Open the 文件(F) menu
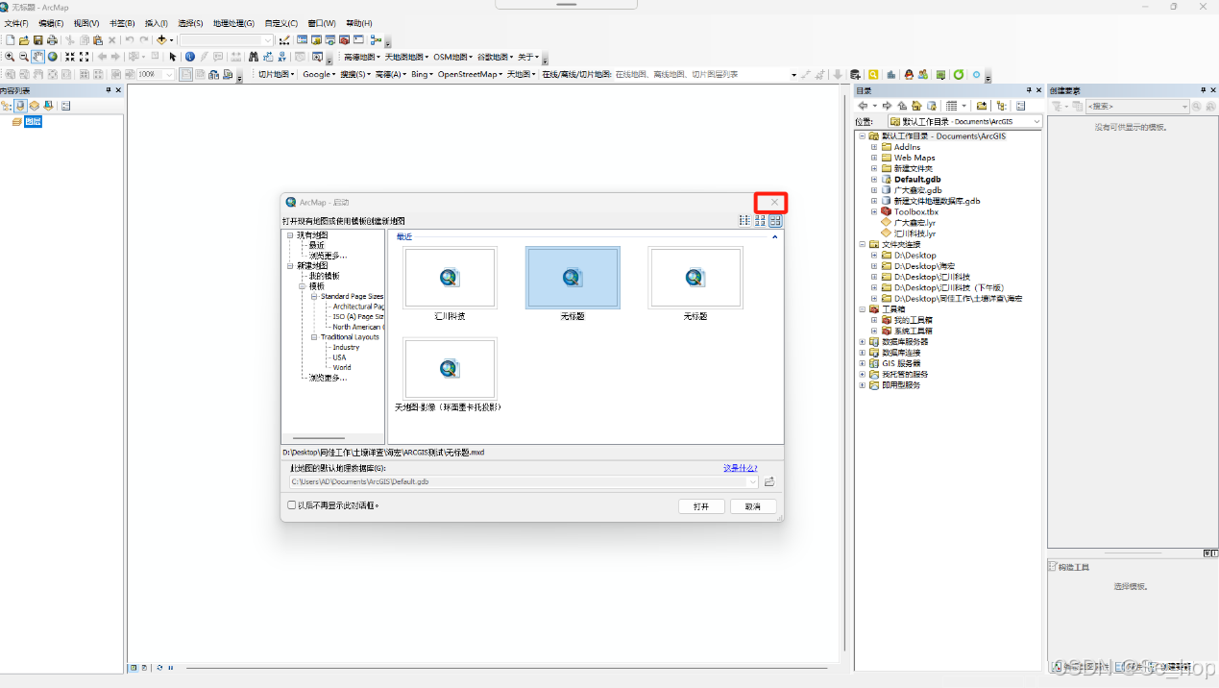 17,23
